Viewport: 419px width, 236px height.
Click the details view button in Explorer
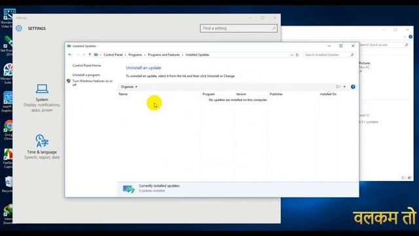(x=404, y=178)
